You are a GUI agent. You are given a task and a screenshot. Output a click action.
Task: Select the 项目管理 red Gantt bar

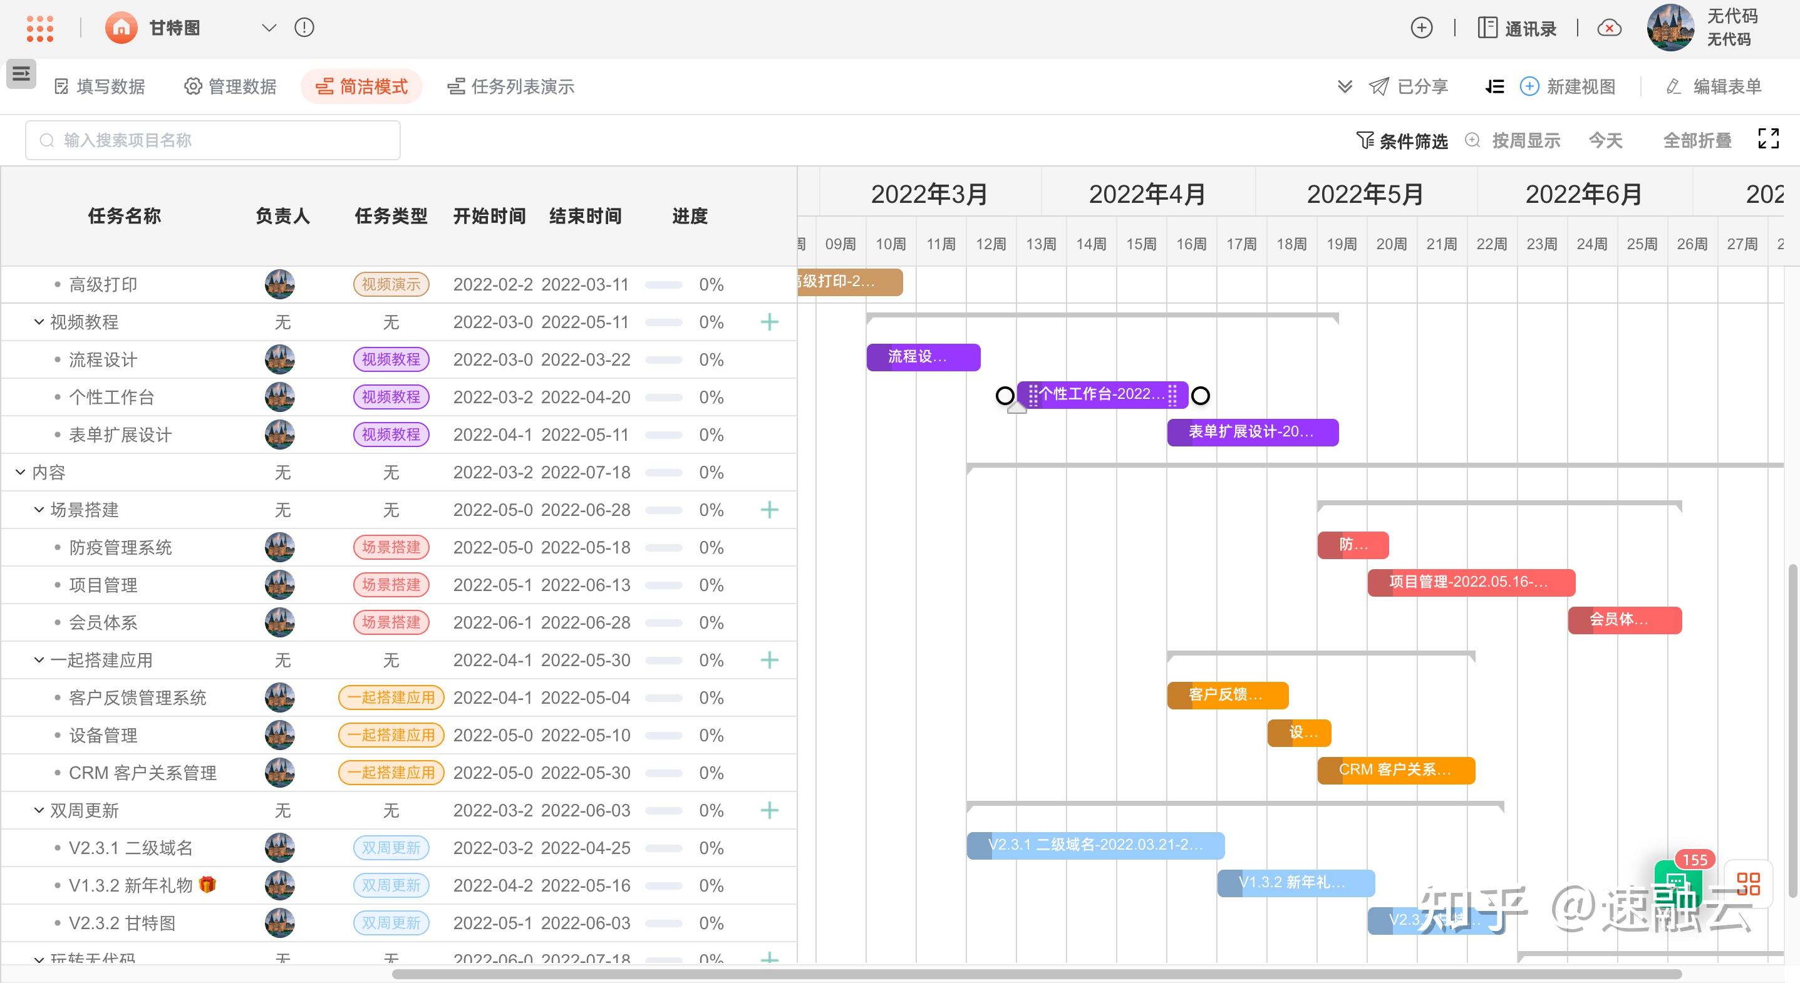coord(1472,583)
